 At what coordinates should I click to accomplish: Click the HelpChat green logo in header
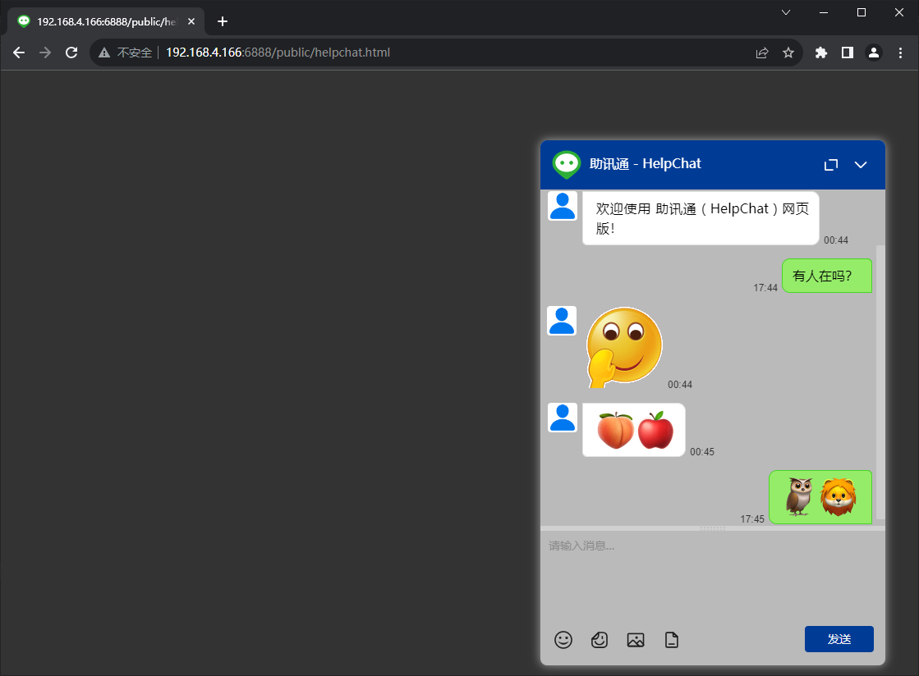566,164
